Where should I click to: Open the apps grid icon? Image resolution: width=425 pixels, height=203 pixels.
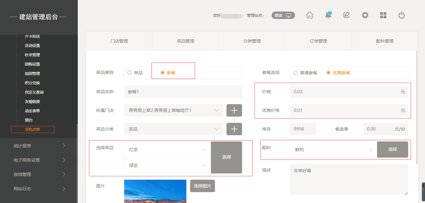pos(383,15)
